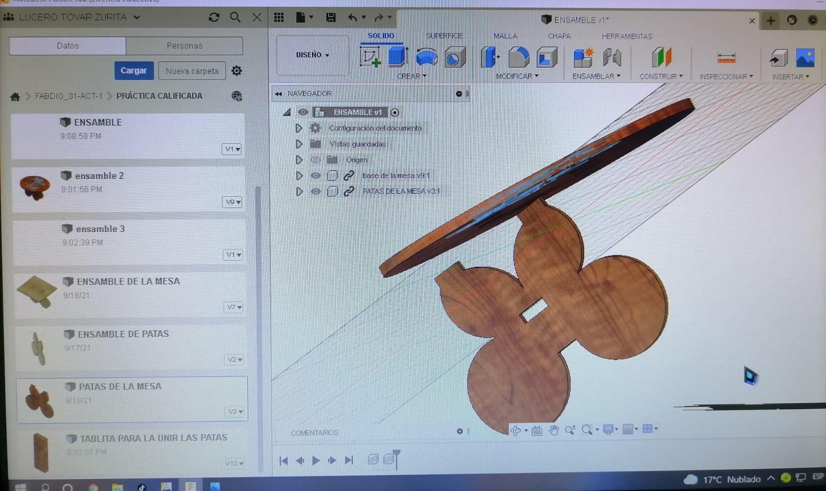Jump to timeline start
826x491 pixels.
pyautogui.click(x=283, y=461)
